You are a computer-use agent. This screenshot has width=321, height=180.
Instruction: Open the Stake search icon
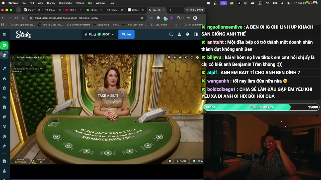click(x=171, y=34)
